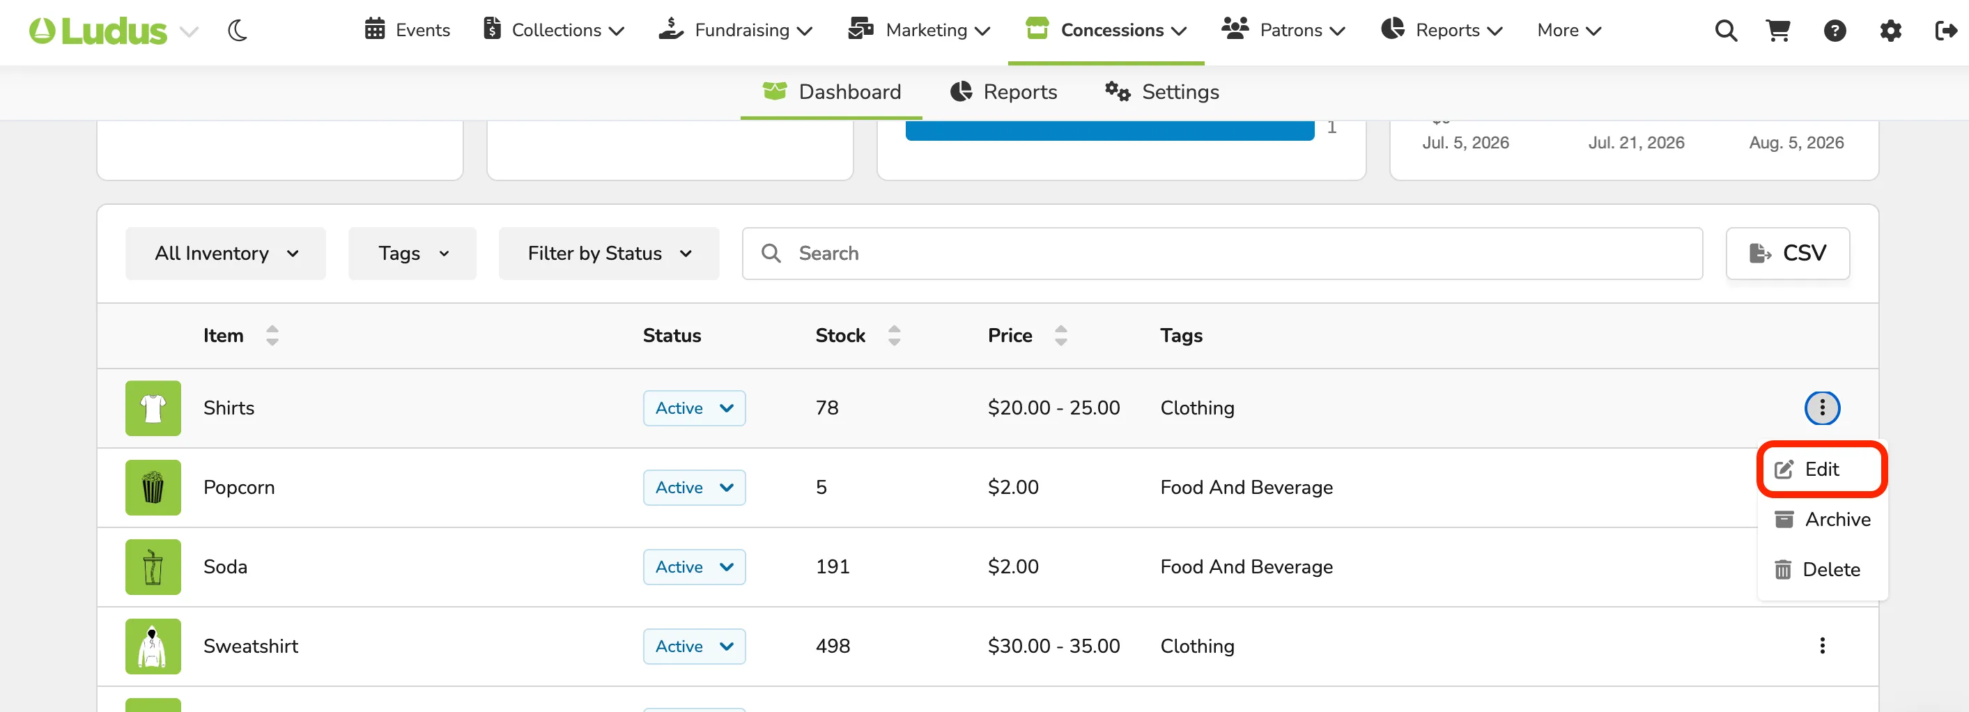Click the Status column header
Viewport: 1969px width, 712px height.
click(672, 335)
